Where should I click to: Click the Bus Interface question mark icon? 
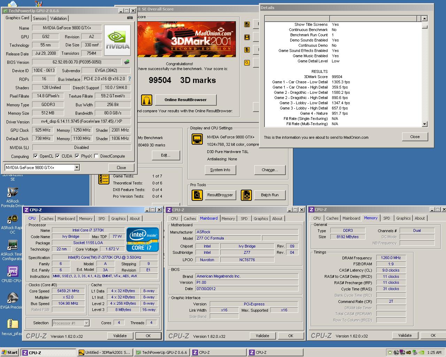[130, 79]
